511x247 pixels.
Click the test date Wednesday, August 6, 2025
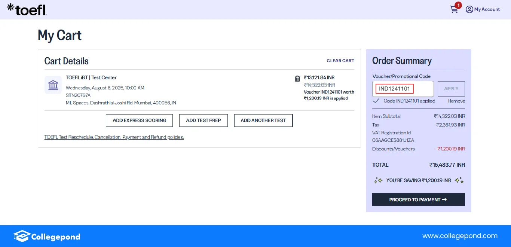pyautogui.click(x=105, y=88)
